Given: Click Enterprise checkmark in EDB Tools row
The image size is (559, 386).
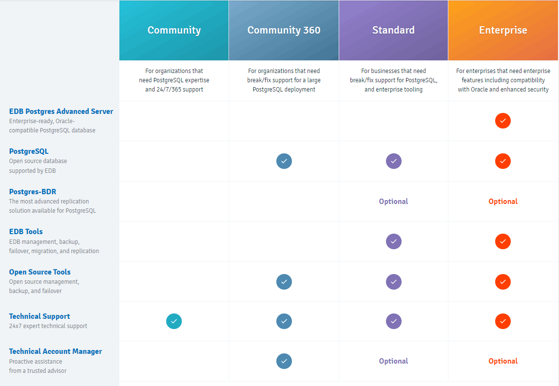Looking at the screenshot, I should point(502,241).
